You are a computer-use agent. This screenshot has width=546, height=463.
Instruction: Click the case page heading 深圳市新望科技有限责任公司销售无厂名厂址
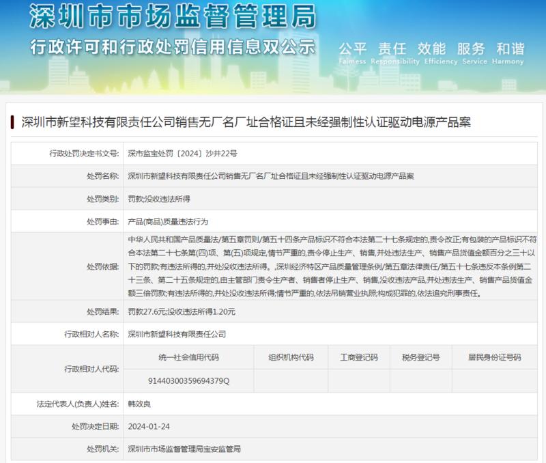(246, 122)
